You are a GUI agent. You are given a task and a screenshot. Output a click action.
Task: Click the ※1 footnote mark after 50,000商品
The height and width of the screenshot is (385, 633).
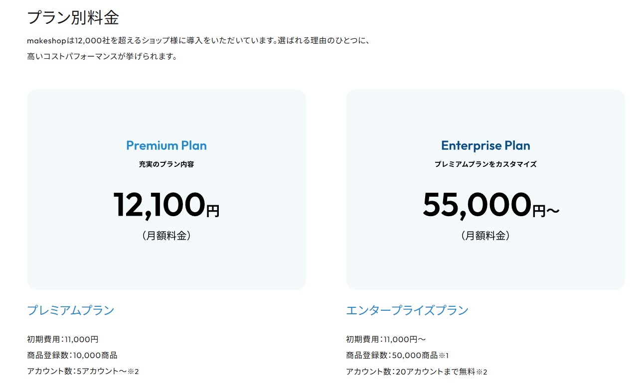pos(444,355)
